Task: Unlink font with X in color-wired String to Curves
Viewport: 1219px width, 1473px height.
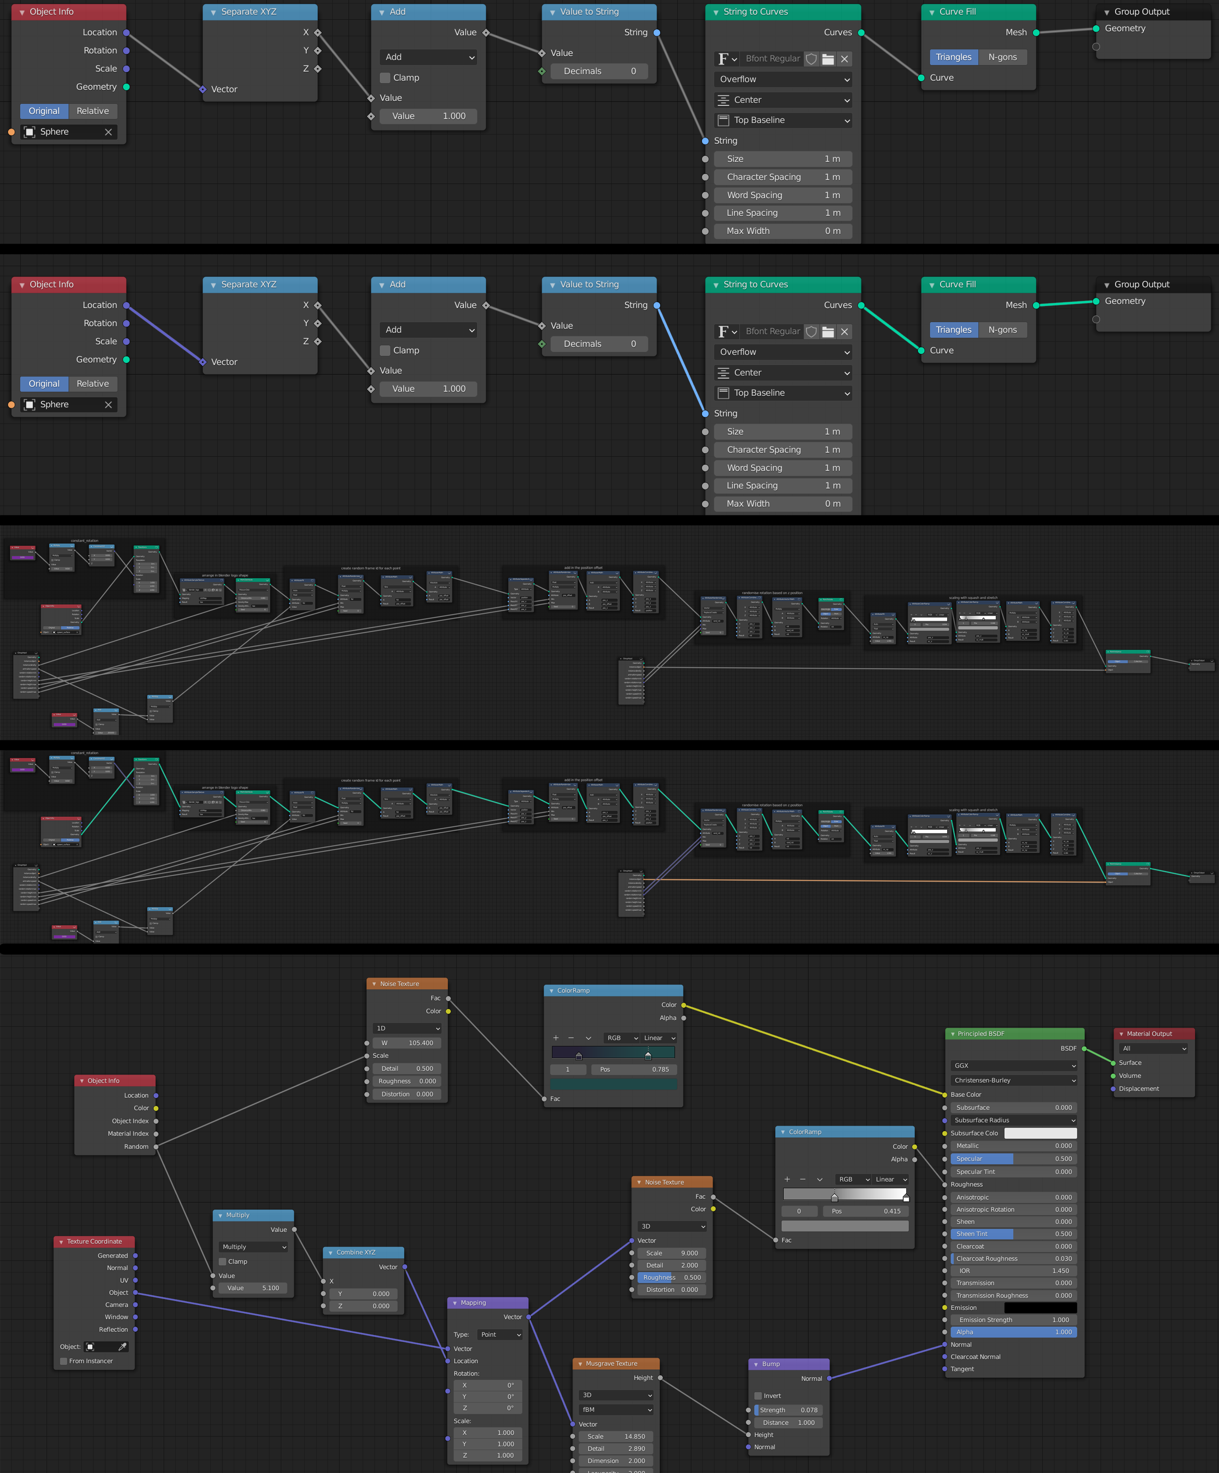Action: tap(844, 332)
